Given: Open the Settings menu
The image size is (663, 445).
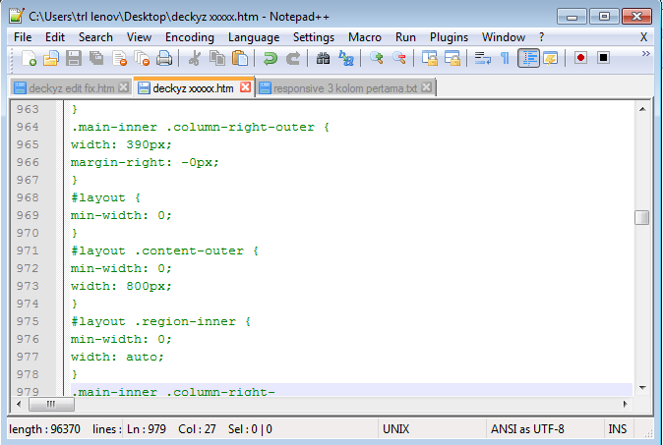Looking at the screenshot, I should click(x=314, y=37).
